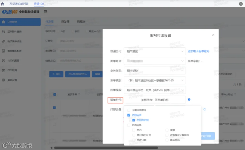Image resolution: width=245 pixels, height=150 pixels.
Task: Click the home icon in the tab bar
Action: click(x=2, y=4)
